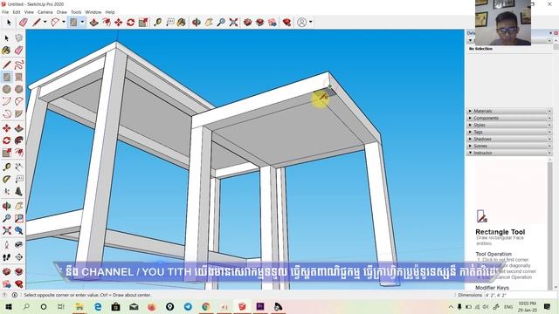Expand the Shadows panel
This screenshot has width=559, height=314.
[508, 139]
